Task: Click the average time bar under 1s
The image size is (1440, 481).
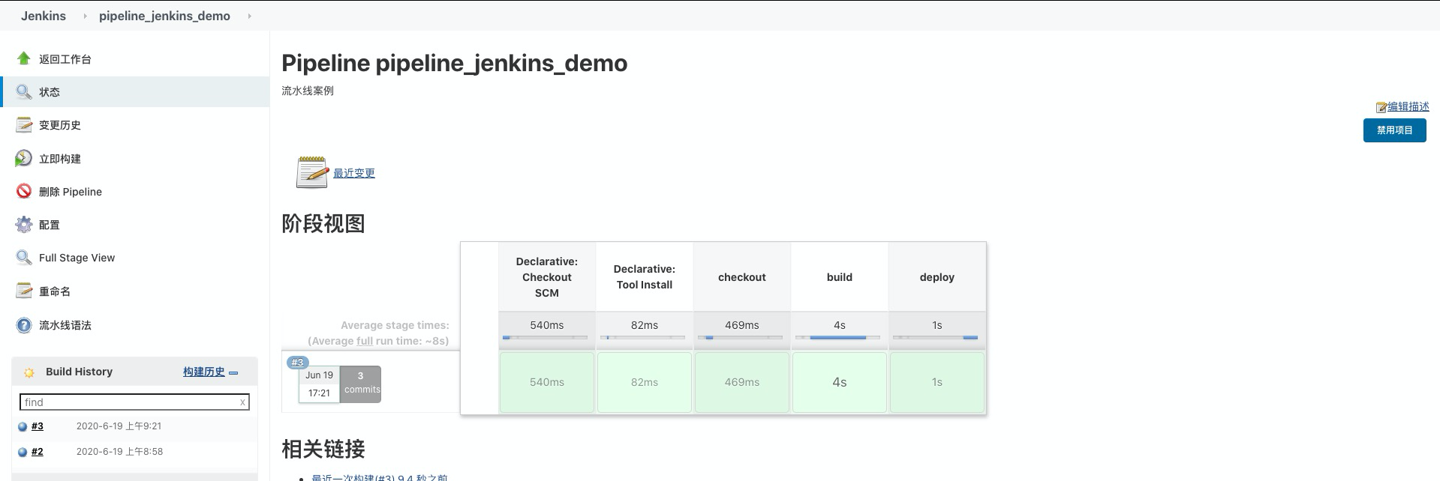Action: pyautogui.click(x=935, y=338)
